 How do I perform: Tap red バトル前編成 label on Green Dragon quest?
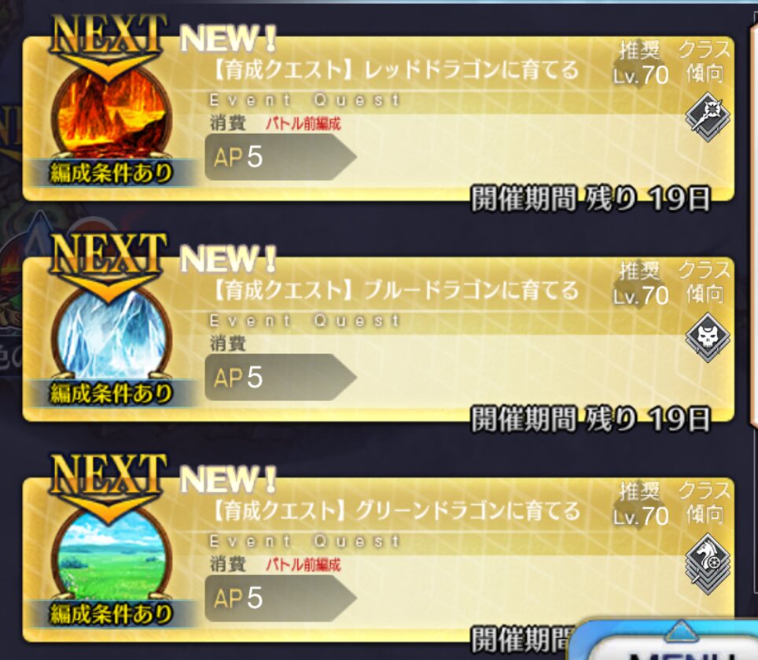(303, 564)
